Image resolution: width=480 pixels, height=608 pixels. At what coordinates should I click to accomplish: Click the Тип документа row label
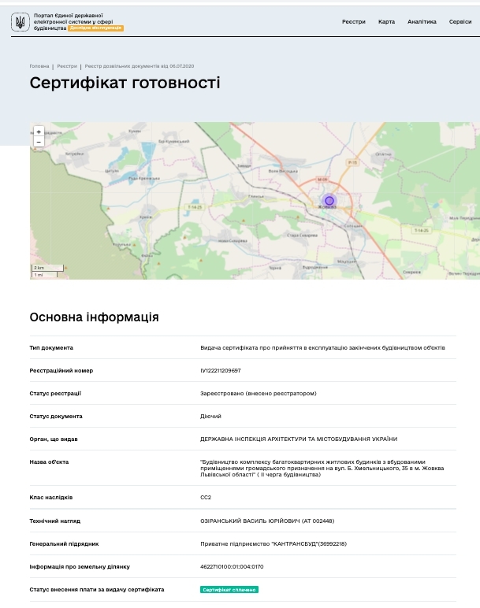[x=51, y=348]
